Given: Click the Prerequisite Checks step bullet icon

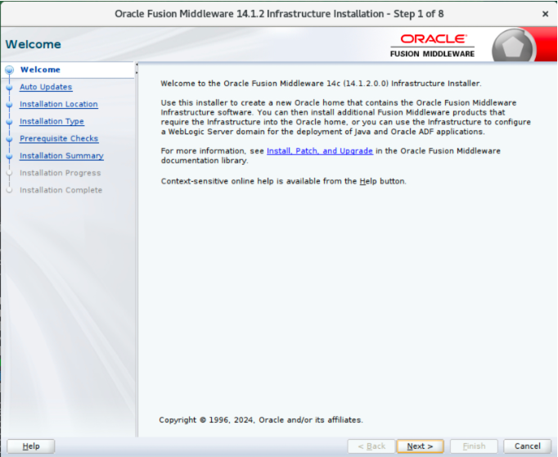Looking at the screenshot, I should pos(10,138).
